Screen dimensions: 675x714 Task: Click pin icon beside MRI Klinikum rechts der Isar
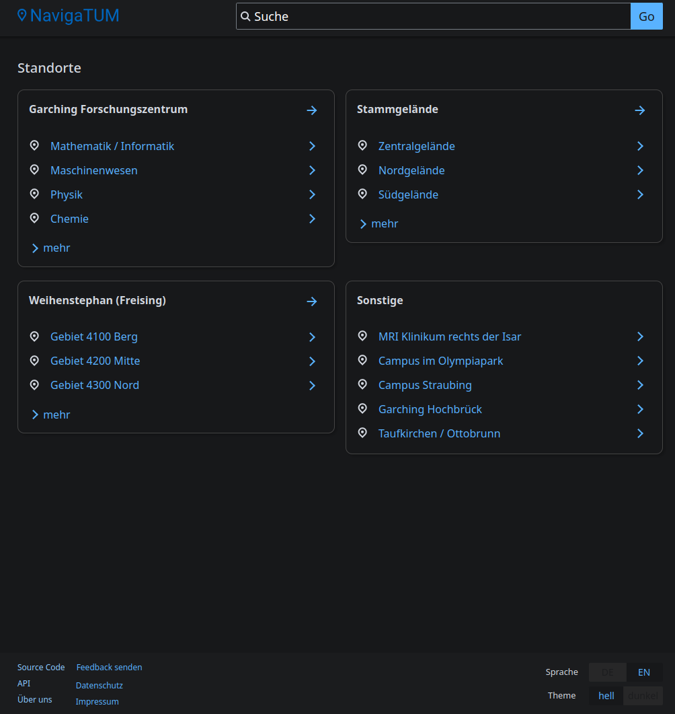[x=362, y=336]
